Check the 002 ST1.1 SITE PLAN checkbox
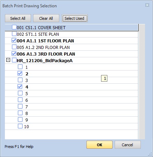The image size is (153, 157). coord(14,34)
